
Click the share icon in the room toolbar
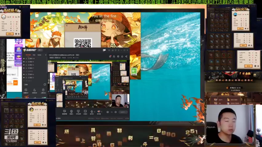coord(126,57)
